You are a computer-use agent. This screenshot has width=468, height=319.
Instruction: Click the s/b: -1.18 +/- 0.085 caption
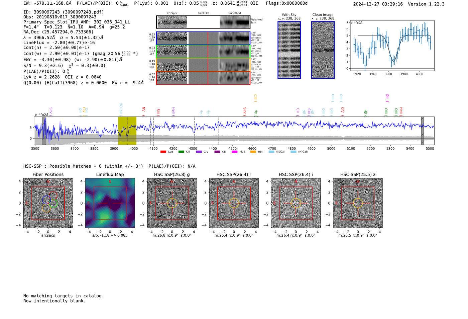[110, 235]
